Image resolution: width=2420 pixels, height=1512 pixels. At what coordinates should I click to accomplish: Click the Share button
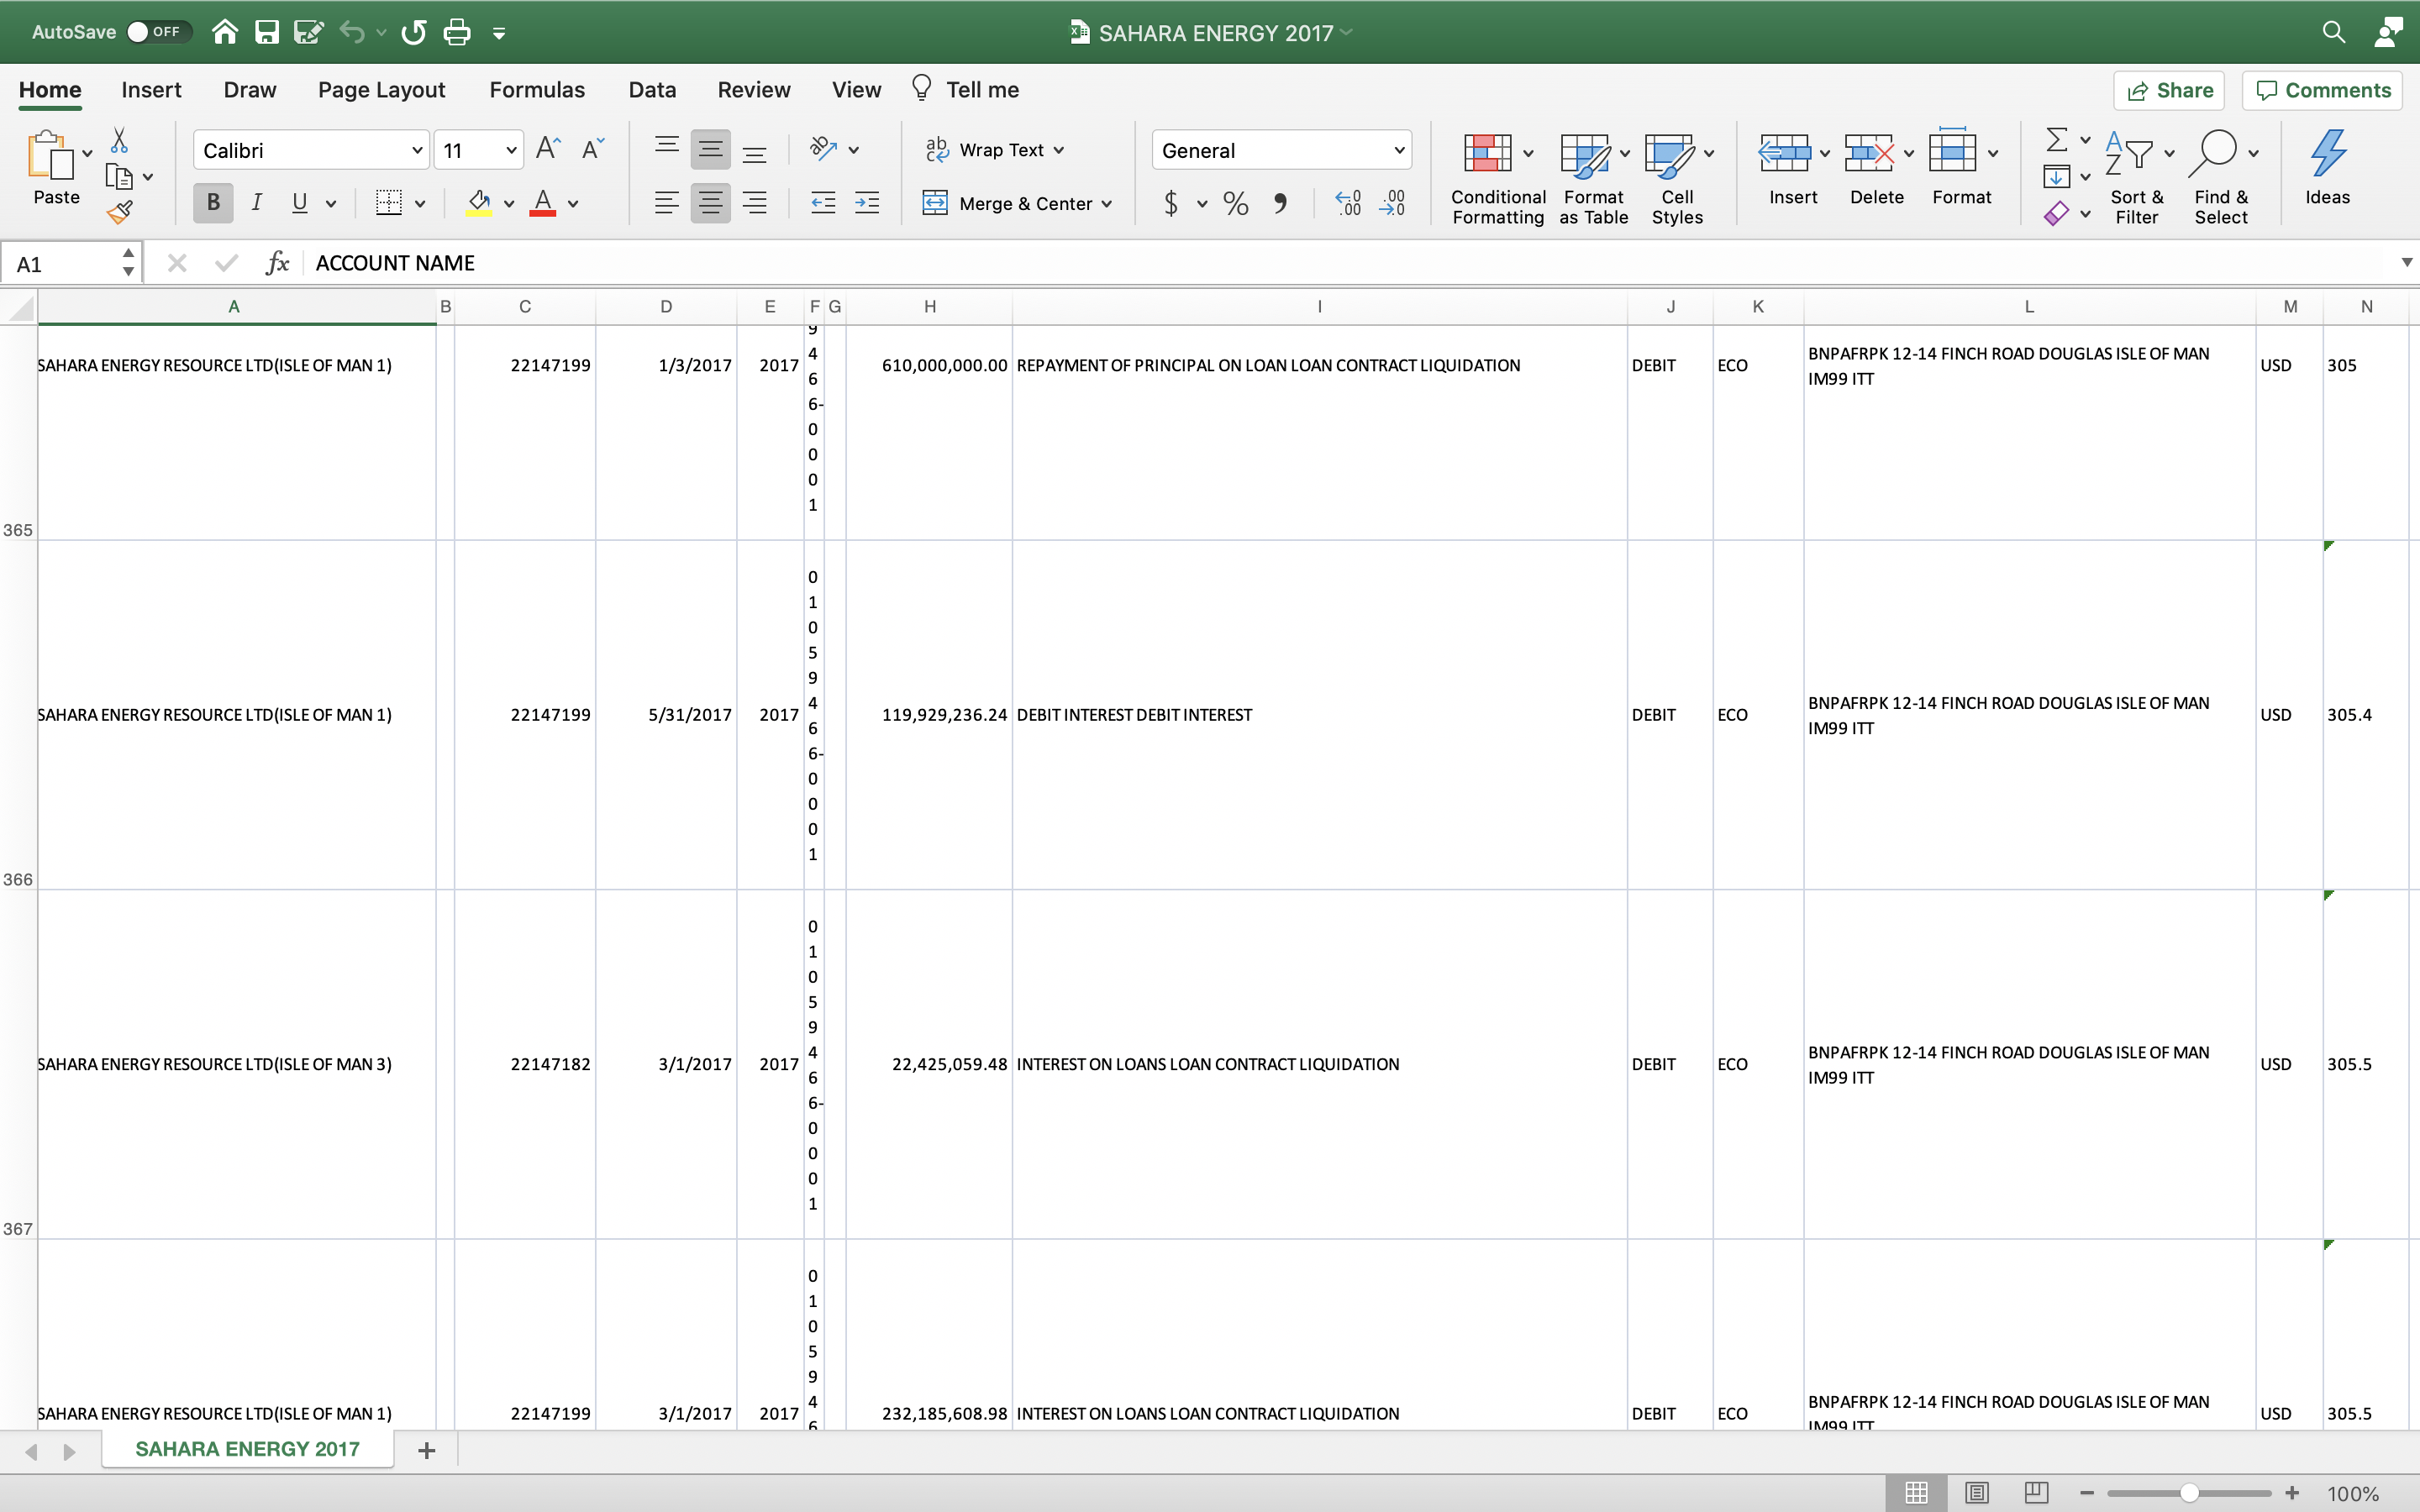(2169, 91)
